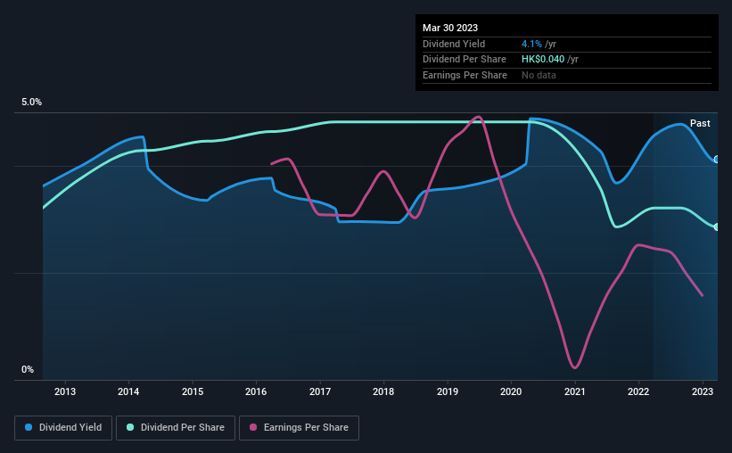Toggle the Dividend Per Share legend button

(x=176, y=428)
